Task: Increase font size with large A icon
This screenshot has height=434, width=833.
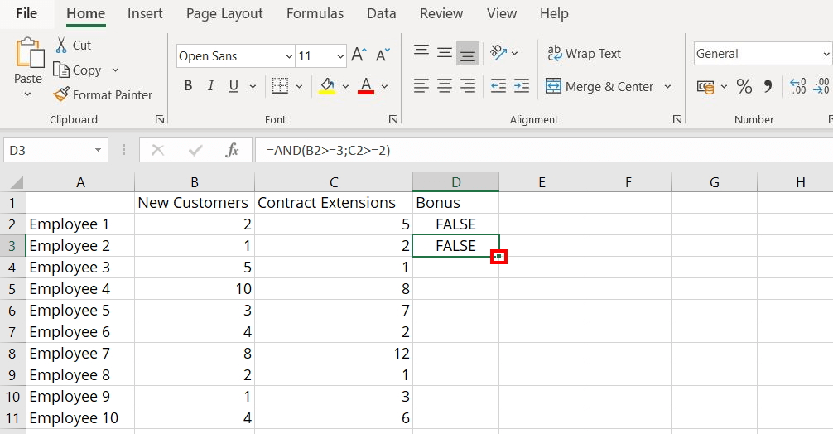Action: point(359,55)
